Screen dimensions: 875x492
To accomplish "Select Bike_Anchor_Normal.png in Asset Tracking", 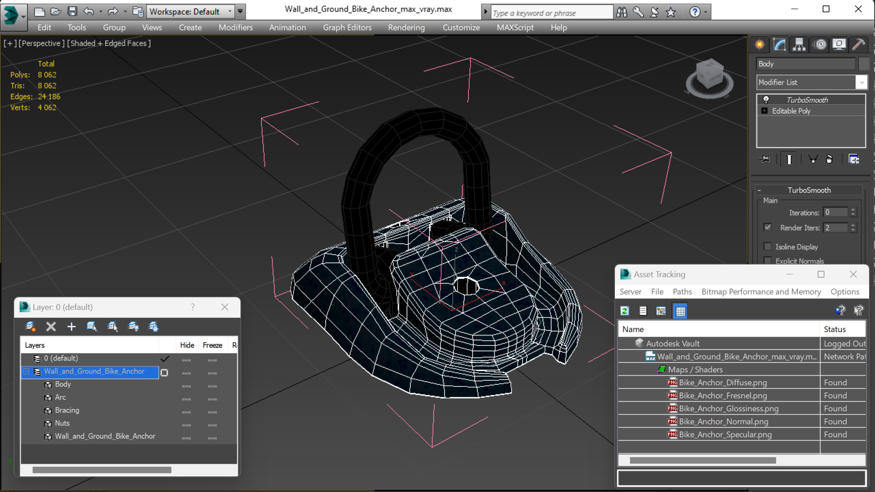I will pos(723,421).
